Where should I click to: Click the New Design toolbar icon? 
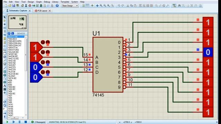pyautogui.click(x=6, y=6)
